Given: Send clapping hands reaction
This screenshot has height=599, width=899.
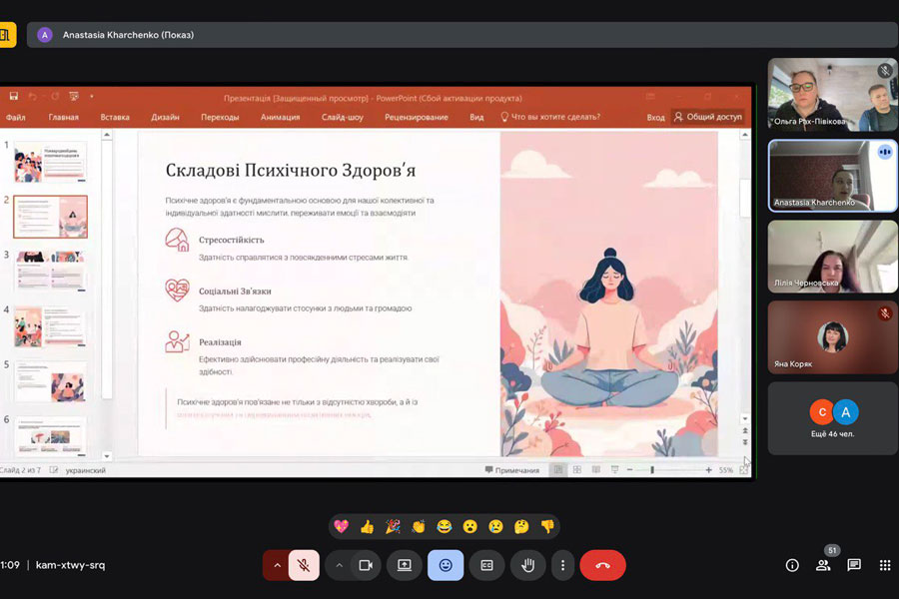Looking at the screenshot, I should pos(419,526).
